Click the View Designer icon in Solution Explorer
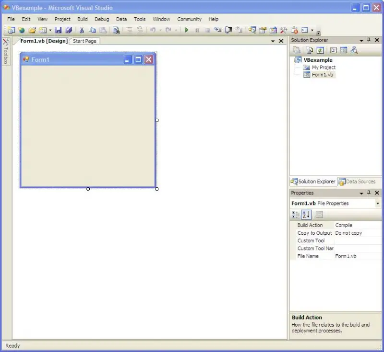Image resolution: width=384 pixels, height=352 pixels. click(x=343, y=50)
